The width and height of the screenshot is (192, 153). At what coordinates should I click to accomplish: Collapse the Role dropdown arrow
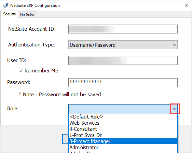coord(175,109)
